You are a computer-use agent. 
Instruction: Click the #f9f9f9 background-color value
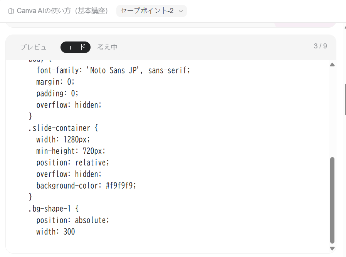(121, 186)
